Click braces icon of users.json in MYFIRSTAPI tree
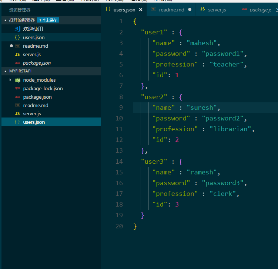This screenshot has width=278, height=269. pyautogui.click(x=17, y=122)
